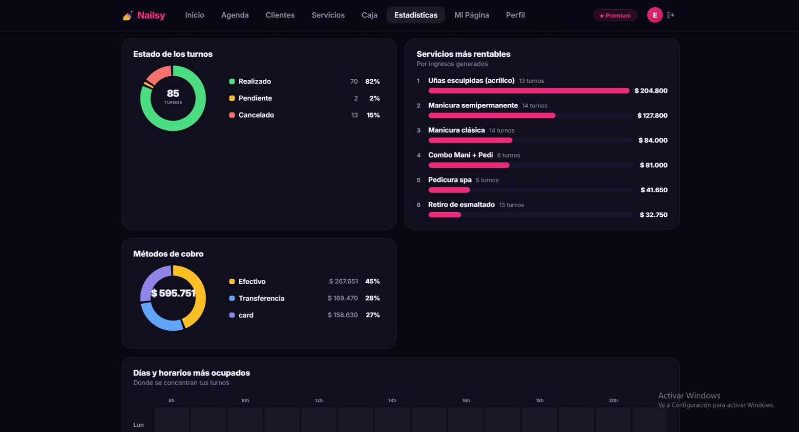
Task: Select the Estadísticas tab
Action: [x=416, y=15]
